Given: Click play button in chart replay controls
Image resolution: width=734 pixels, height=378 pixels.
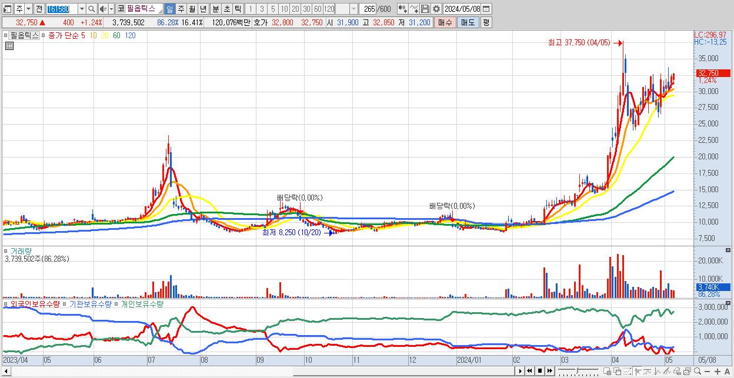Looking at the screenshot, I should pyautogui.click(x=521, y=371).
